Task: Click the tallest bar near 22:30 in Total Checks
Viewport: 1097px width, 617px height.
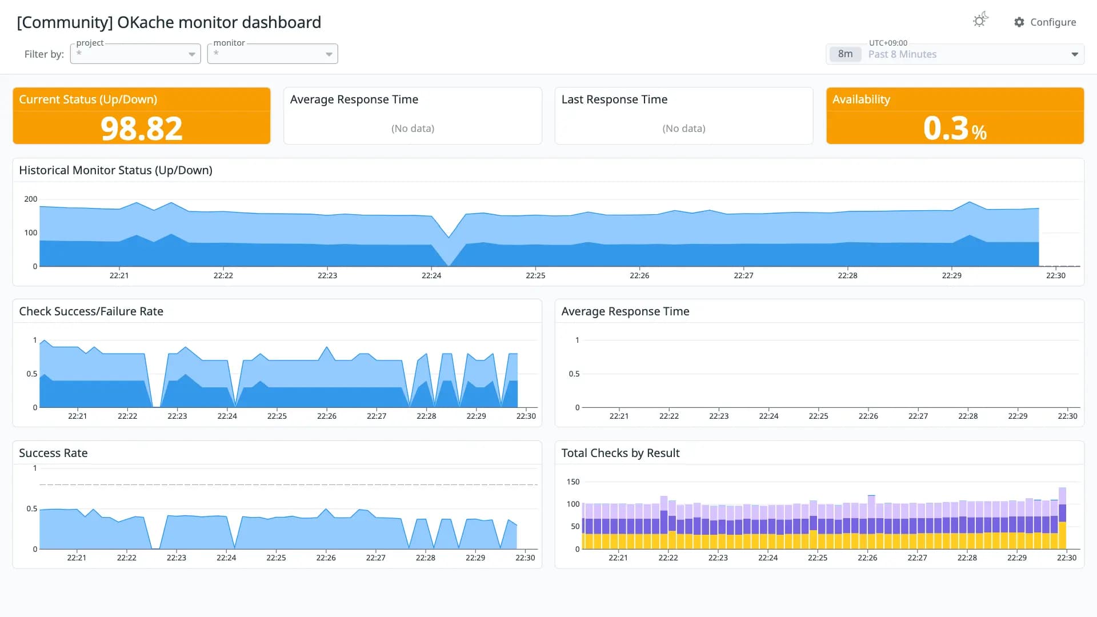Action: click(1062, 518)
